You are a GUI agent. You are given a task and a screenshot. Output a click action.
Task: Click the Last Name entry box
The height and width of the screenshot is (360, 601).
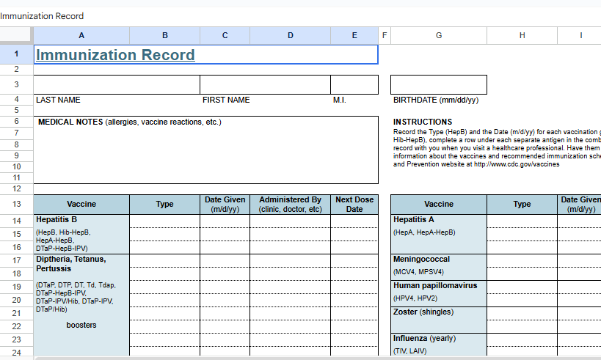tap(116, 85)
